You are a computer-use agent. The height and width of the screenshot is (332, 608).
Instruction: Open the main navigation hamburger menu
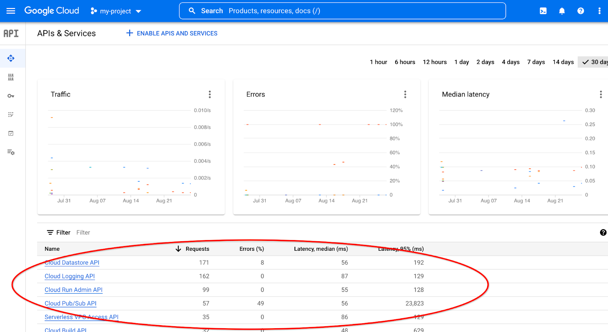pos(11,11)
